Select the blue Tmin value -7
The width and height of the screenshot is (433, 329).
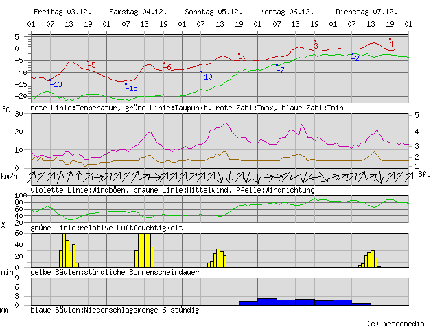280,70
